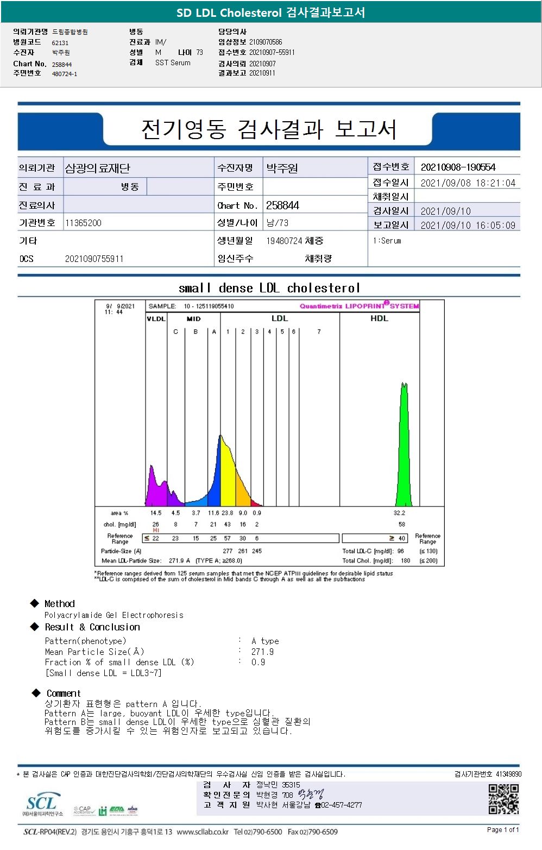542x850 pixels.
Task: Click the green HDL peak in the chart
Action: point(404,445)
